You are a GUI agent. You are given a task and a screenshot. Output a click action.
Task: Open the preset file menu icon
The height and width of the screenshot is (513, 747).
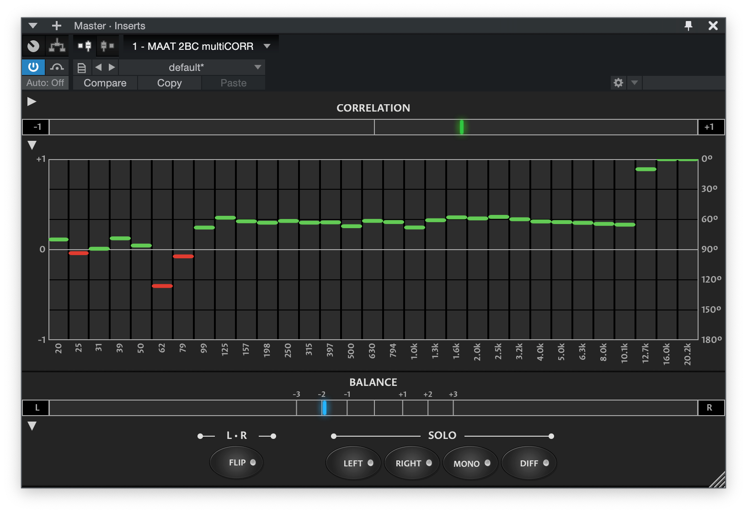(82, 68)
